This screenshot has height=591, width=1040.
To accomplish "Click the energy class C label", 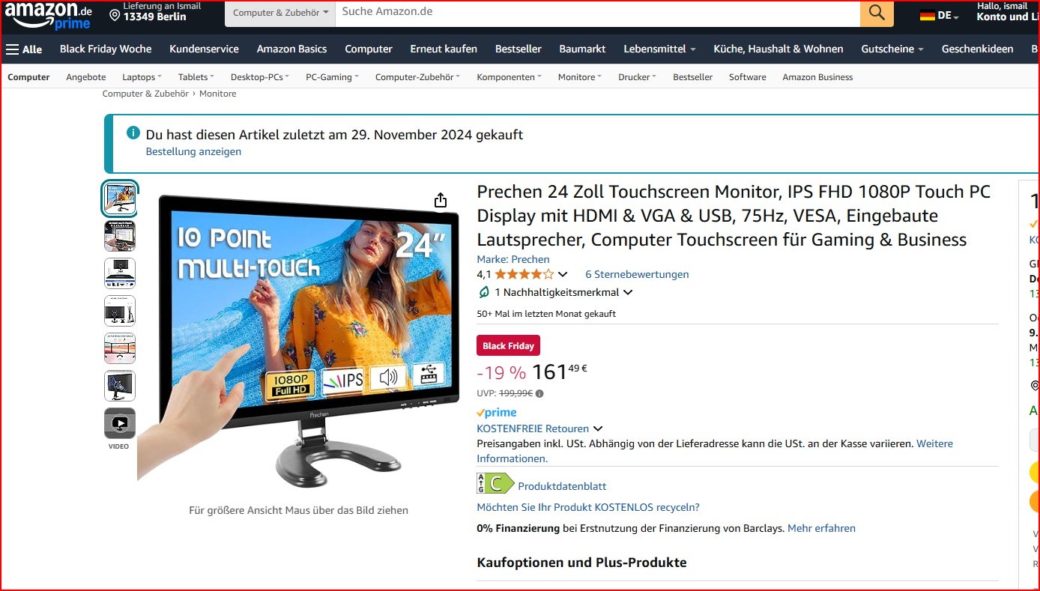I will click(x=495, y=483).
